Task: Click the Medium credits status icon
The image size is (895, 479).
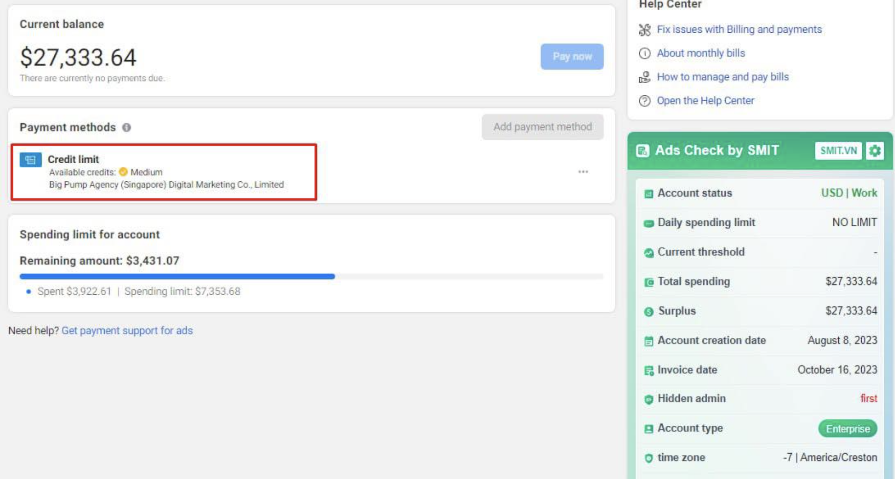Action: pyautogui.click(x=123, y=172)
